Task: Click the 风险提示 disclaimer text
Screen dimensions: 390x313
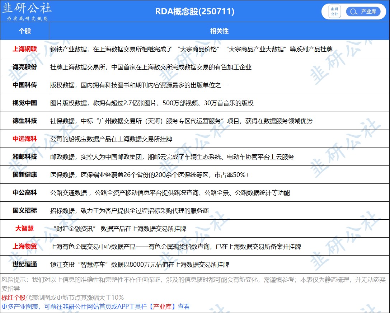Action: pos(193,284)
